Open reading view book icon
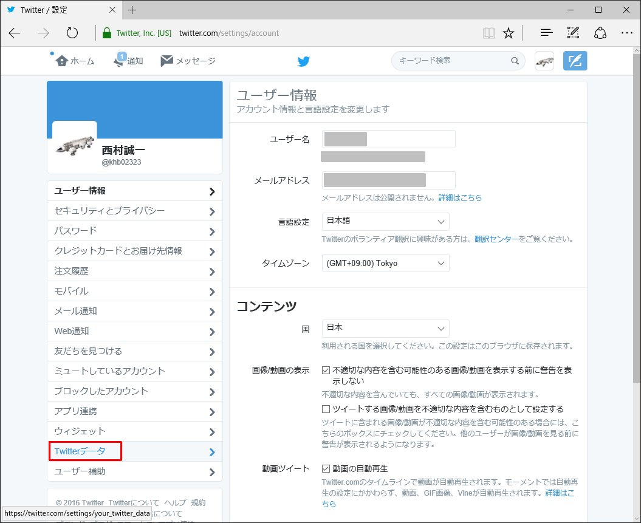The width and height of the screenshot is (641, 523). pyautogui.click(x=489, y=33)
